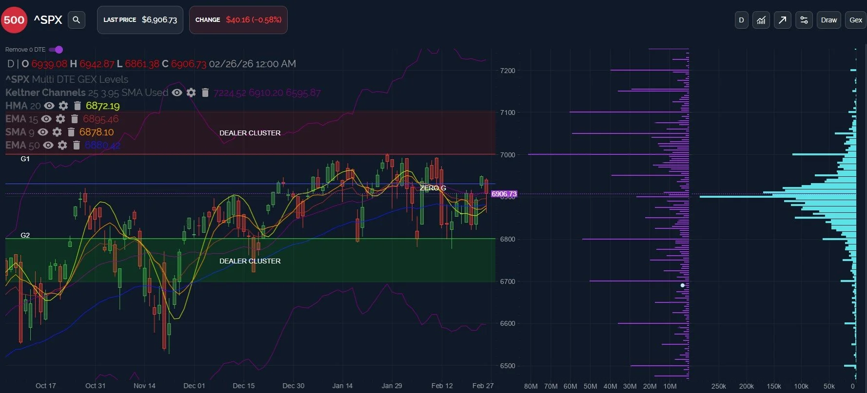Viewport: 867px width, 393px height.
Task: Click the SMA 9 value 6878.10
Action: pyautogui.click(x=97, y=132)
